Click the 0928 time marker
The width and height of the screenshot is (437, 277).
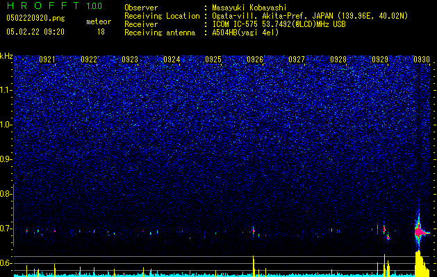(338, 60)
